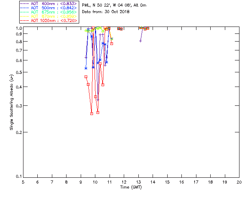This screenshot has width=246, height=197.
Task: Click the x-axis tick label '8'
Action: [x=66, y=182]
